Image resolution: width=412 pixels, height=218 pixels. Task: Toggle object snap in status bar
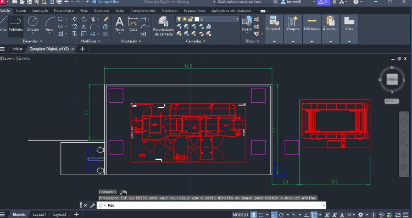pos(314,215)
